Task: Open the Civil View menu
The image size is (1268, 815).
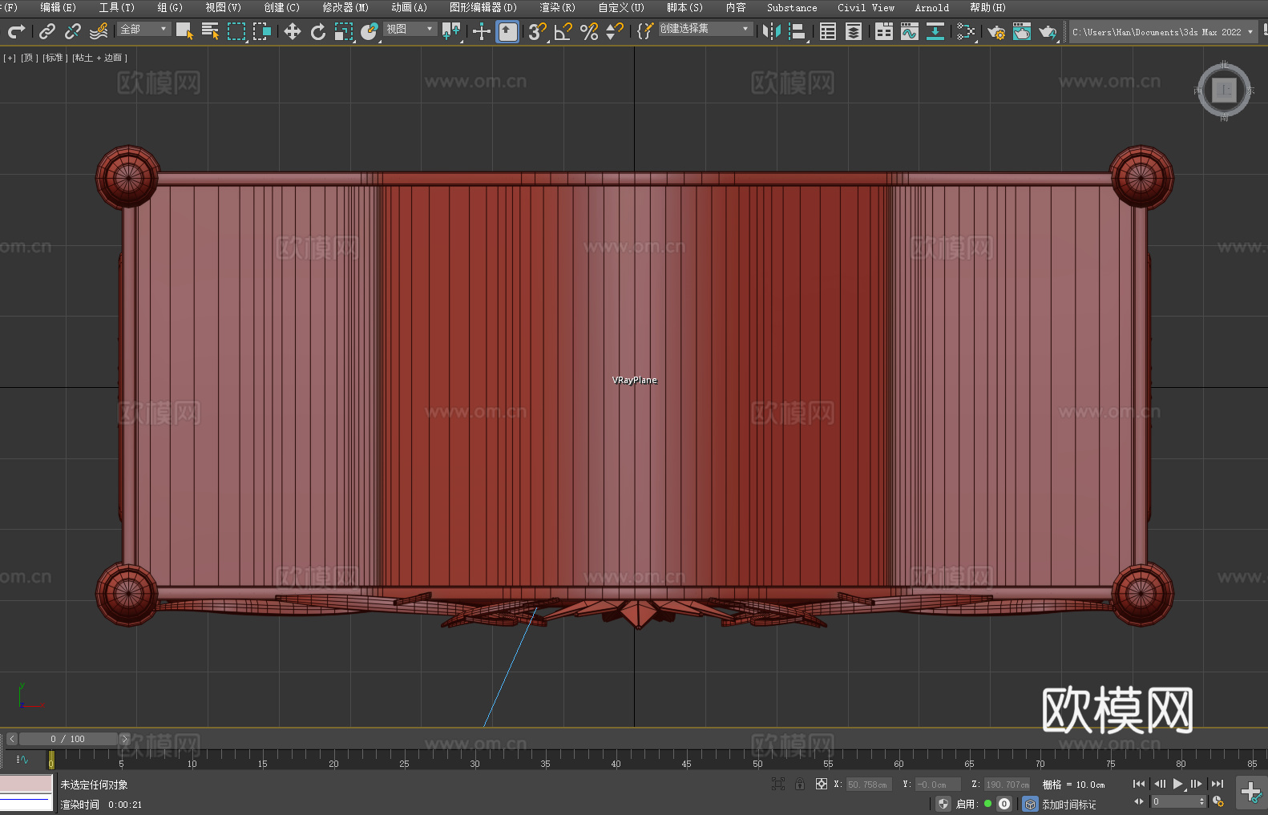Action: [x=866, y=7]
